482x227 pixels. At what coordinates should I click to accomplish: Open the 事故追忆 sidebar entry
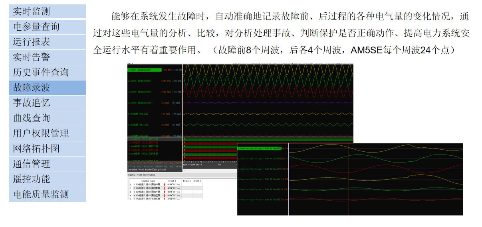point(47,103)
